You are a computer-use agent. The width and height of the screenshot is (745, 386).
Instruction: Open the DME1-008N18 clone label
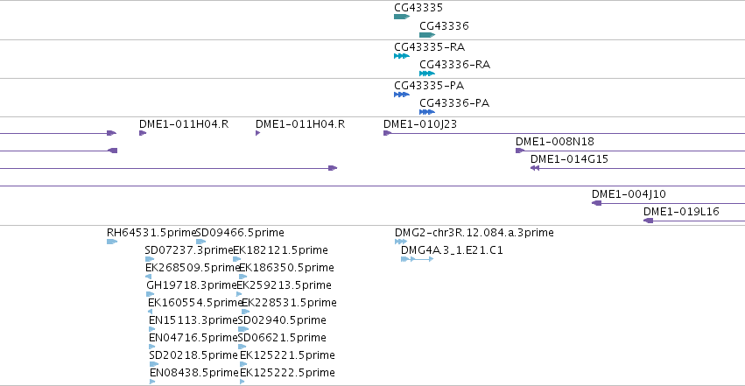click(x=555, y=142)
